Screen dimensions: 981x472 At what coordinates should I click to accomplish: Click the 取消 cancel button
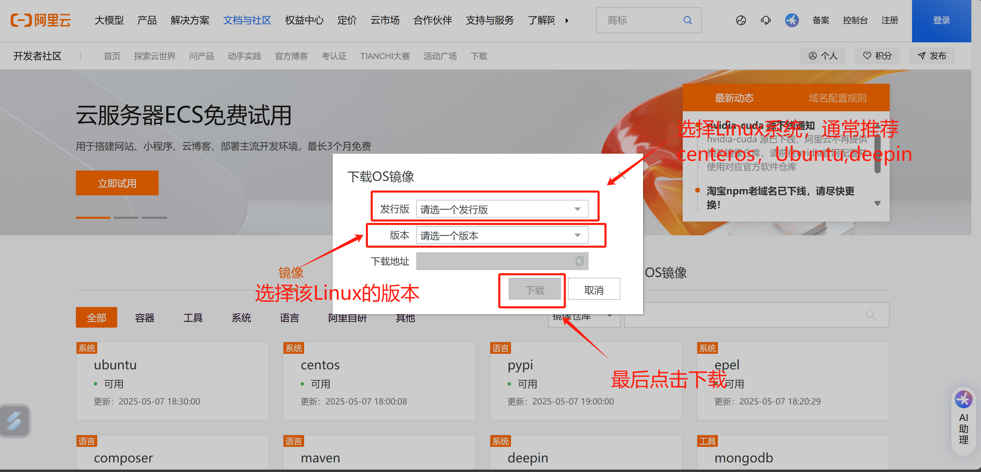coord(593,290)
